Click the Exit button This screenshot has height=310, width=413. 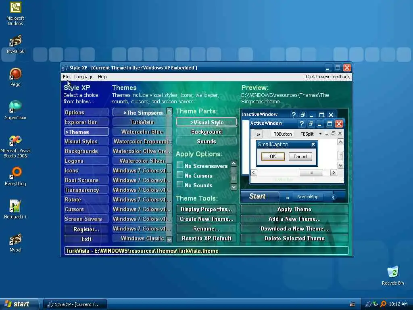[86, 239]
